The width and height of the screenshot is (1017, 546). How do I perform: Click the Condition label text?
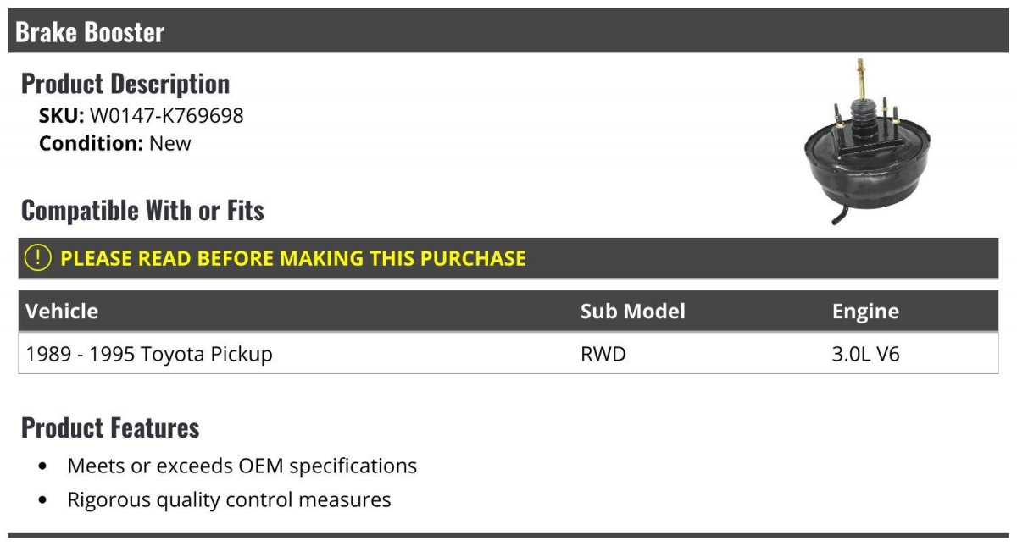point(91,143)
